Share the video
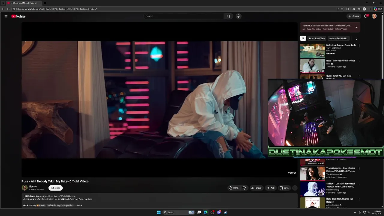This screenshot has height=216, width=384. (256, 188)
